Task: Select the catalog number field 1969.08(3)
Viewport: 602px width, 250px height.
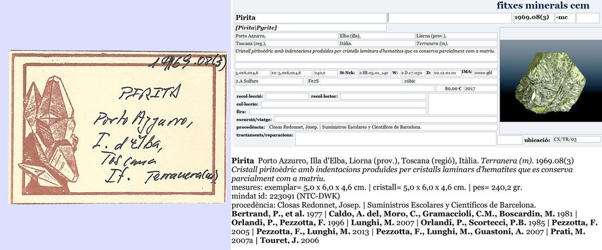Action: pos(533,18)
